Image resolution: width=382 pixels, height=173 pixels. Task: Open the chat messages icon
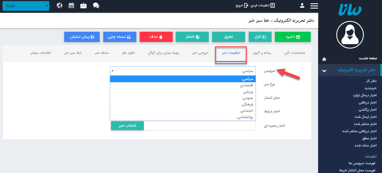pyautogui.click(x=96, y=5)
